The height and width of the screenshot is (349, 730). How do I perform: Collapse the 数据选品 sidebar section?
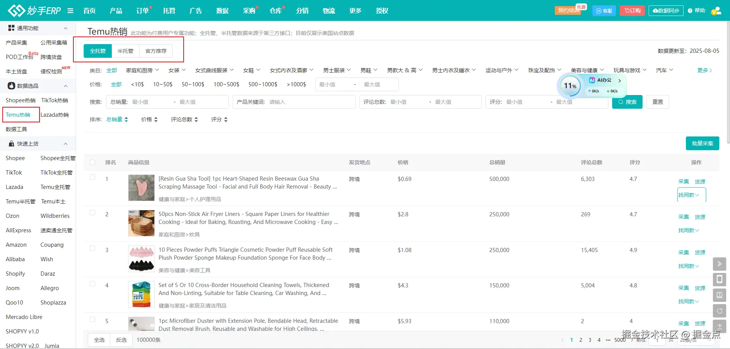65,86
